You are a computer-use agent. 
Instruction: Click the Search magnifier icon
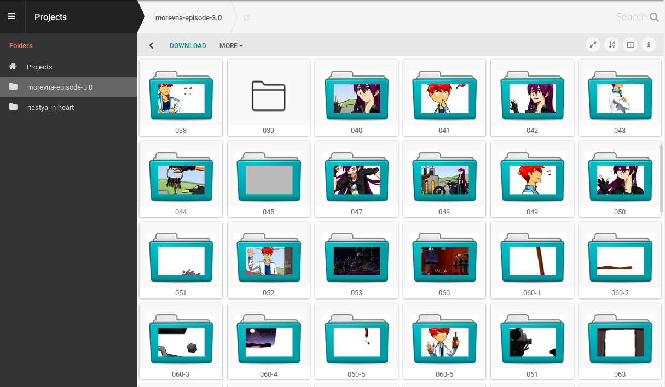click(x=654, y=17)
